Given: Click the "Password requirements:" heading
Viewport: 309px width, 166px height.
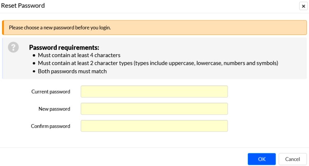Looking at the screenshot, I should pos(64,48).
